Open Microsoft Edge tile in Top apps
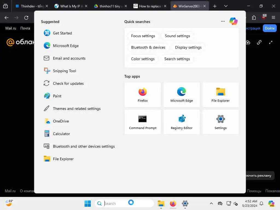This screenshot has width=280, height=210. (182, 95)
